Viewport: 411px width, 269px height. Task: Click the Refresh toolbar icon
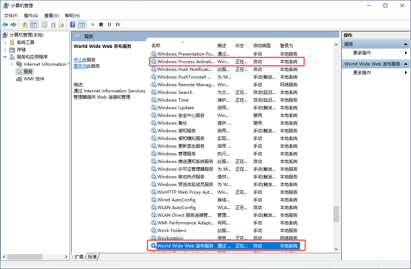click(x=53, y=24)
